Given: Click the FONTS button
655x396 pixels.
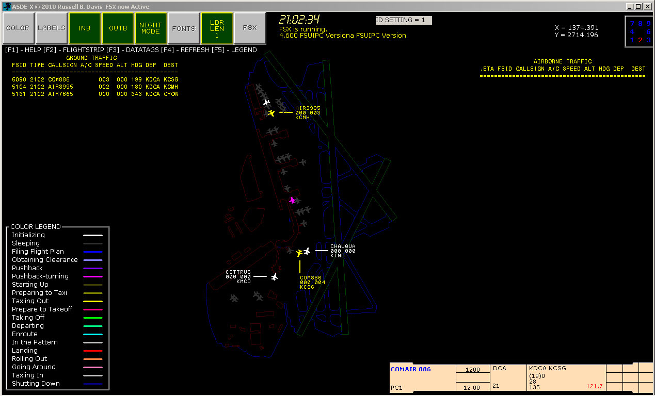Looking at the screenshot, I should pyautogui.click(x=184, y=28).
